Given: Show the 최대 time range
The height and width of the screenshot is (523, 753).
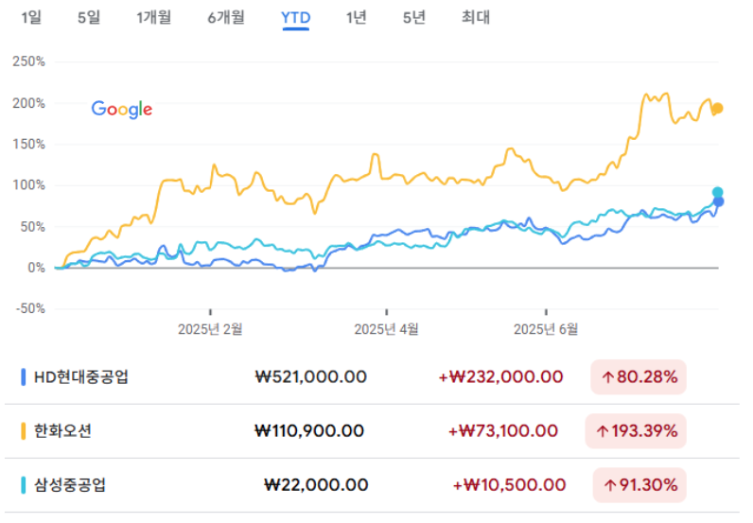Looking at the screenshot, I should pyautogui.click(x=475, y=18).
